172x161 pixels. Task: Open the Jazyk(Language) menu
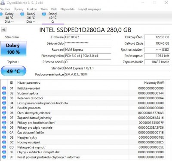click(89, 9)
